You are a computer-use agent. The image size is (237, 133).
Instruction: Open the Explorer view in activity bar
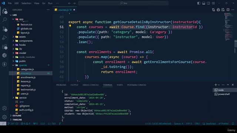coord(4,11)
